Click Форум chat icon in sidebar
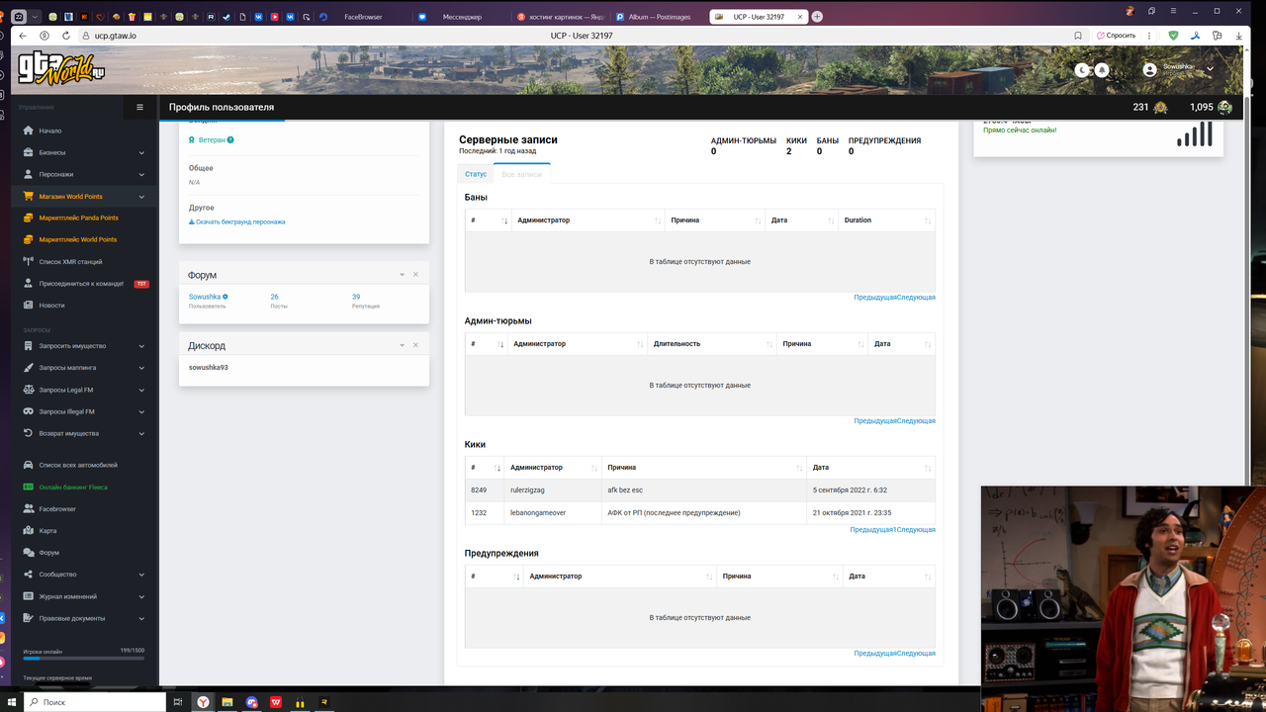This screenshot has width=1266, height=712. (29, 553)
